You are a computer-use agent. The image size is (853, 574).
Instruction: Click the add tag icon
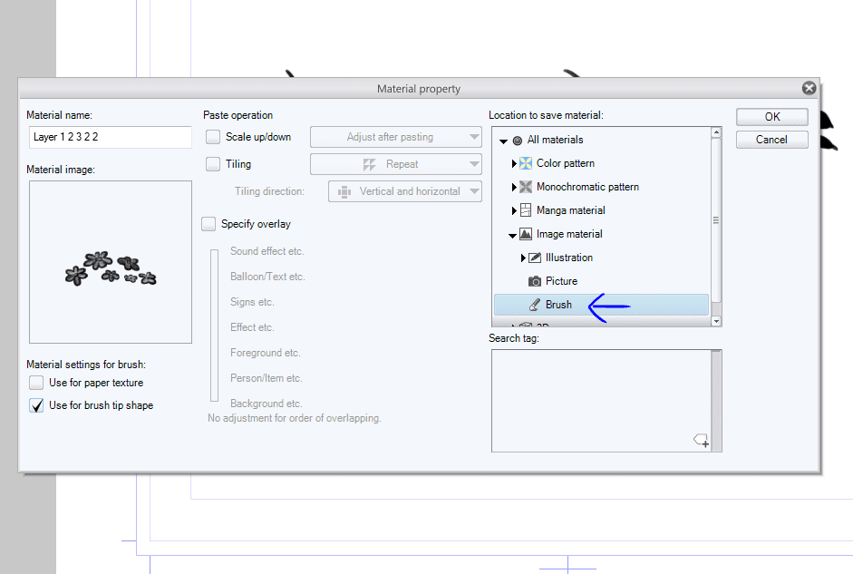pyautogui.click(x=702, y=440)
